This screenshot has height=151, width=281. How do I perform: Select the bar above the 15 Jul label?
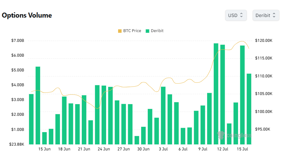[242, 95]
